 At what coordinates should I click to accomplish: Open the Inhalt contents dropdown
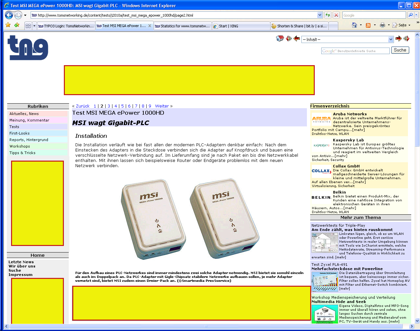pos(347,39)
